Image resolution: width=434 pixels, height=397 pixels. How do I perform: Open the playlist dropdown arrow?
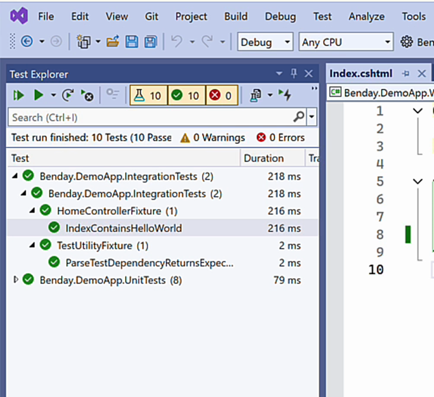click(270, 95)
